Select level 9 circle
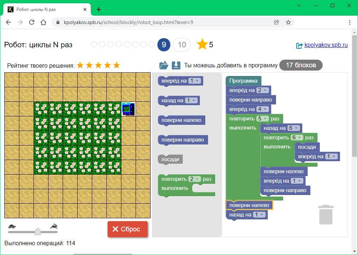Image resolution: width=358 pixels, height=255 pixels. coord(164,44)
